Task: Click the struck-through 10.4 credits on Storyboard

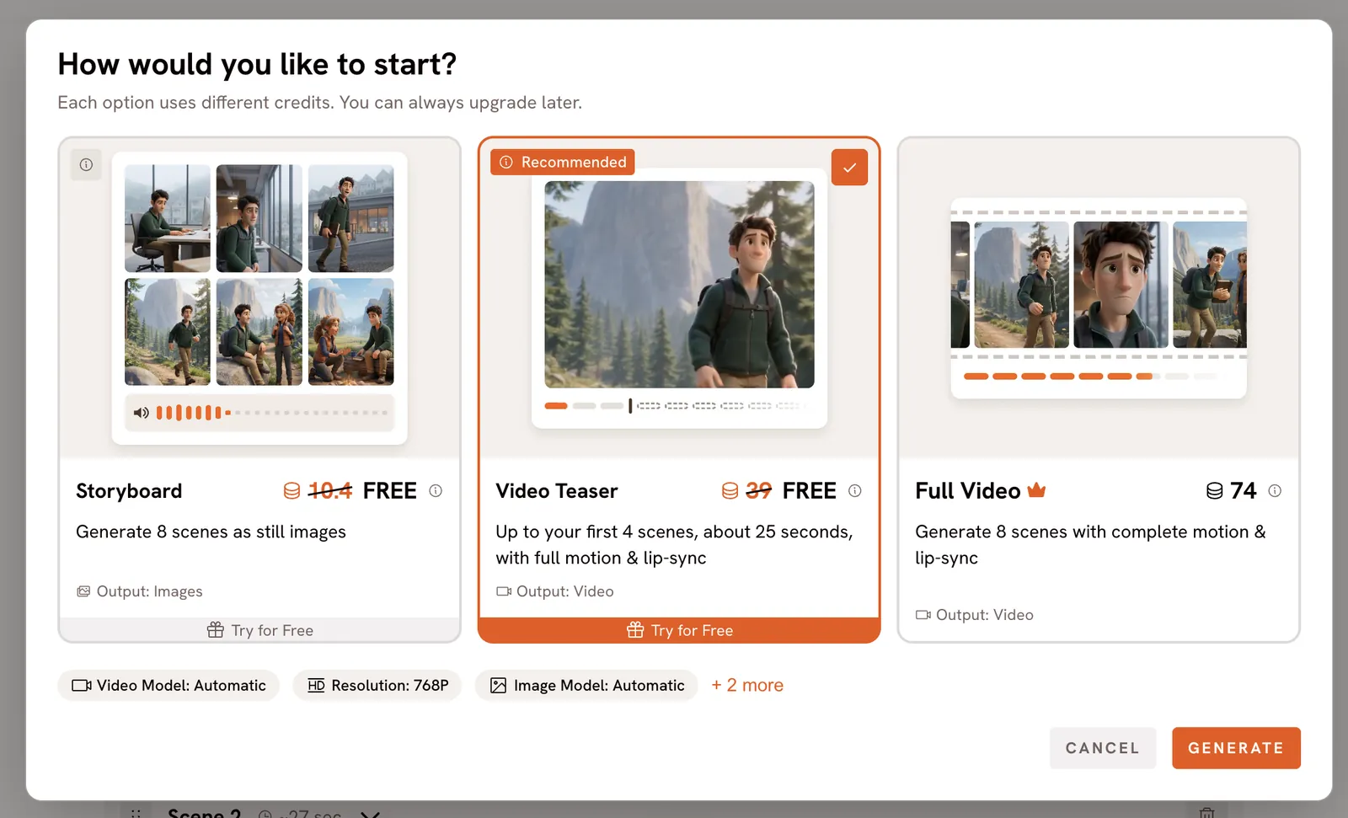Action: click(330, 490)
